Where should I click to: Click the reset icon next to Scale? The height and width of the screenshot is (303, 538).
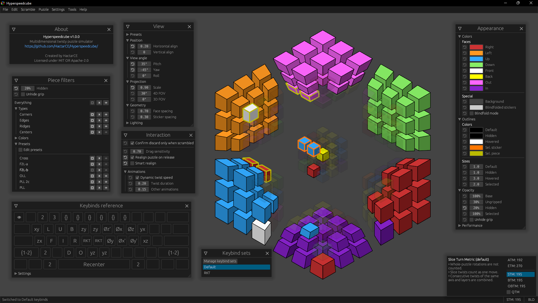[x=132, y=87]
